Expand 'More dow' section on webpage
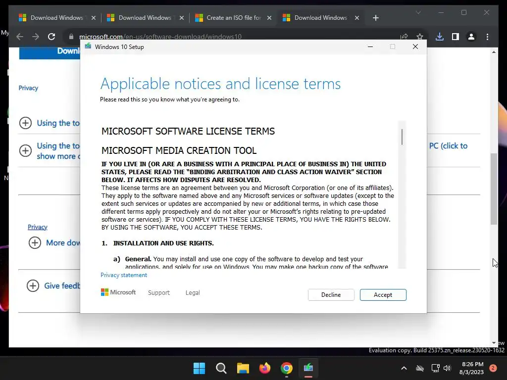This screenshot has width=507, height=380. tap(35, 242)
